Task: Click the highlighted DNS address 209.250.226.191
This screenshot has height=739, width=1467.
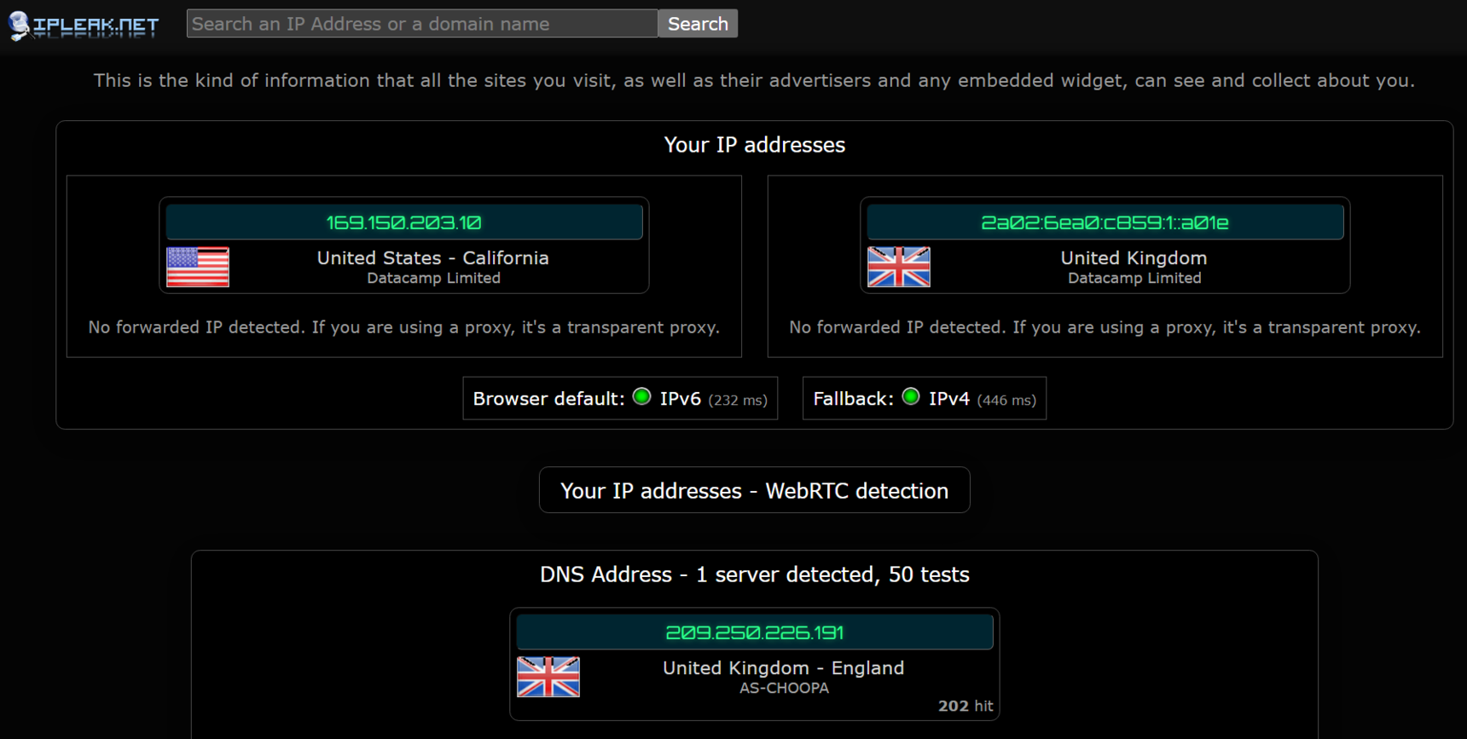Action: point(754,632)
